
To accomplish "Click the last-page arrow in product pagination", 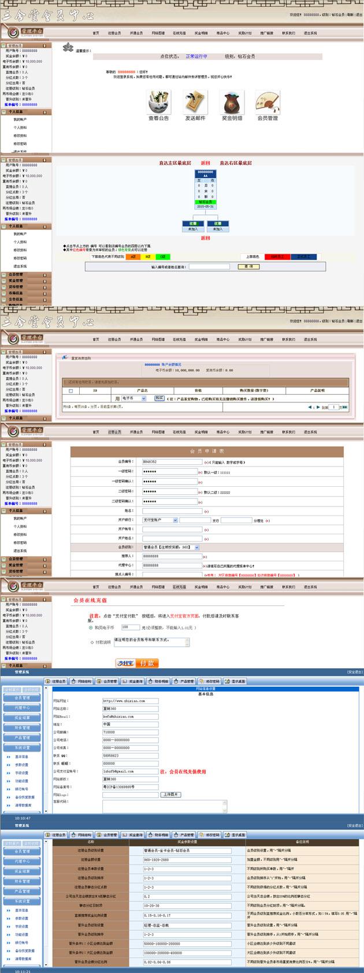I will (x=345, y=407).
